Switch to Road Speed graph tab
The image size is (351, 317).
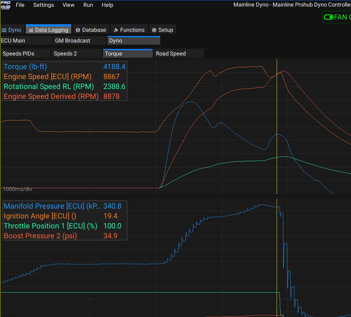178,53
